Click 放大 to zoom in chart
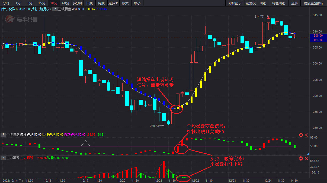 click(125, 3)
